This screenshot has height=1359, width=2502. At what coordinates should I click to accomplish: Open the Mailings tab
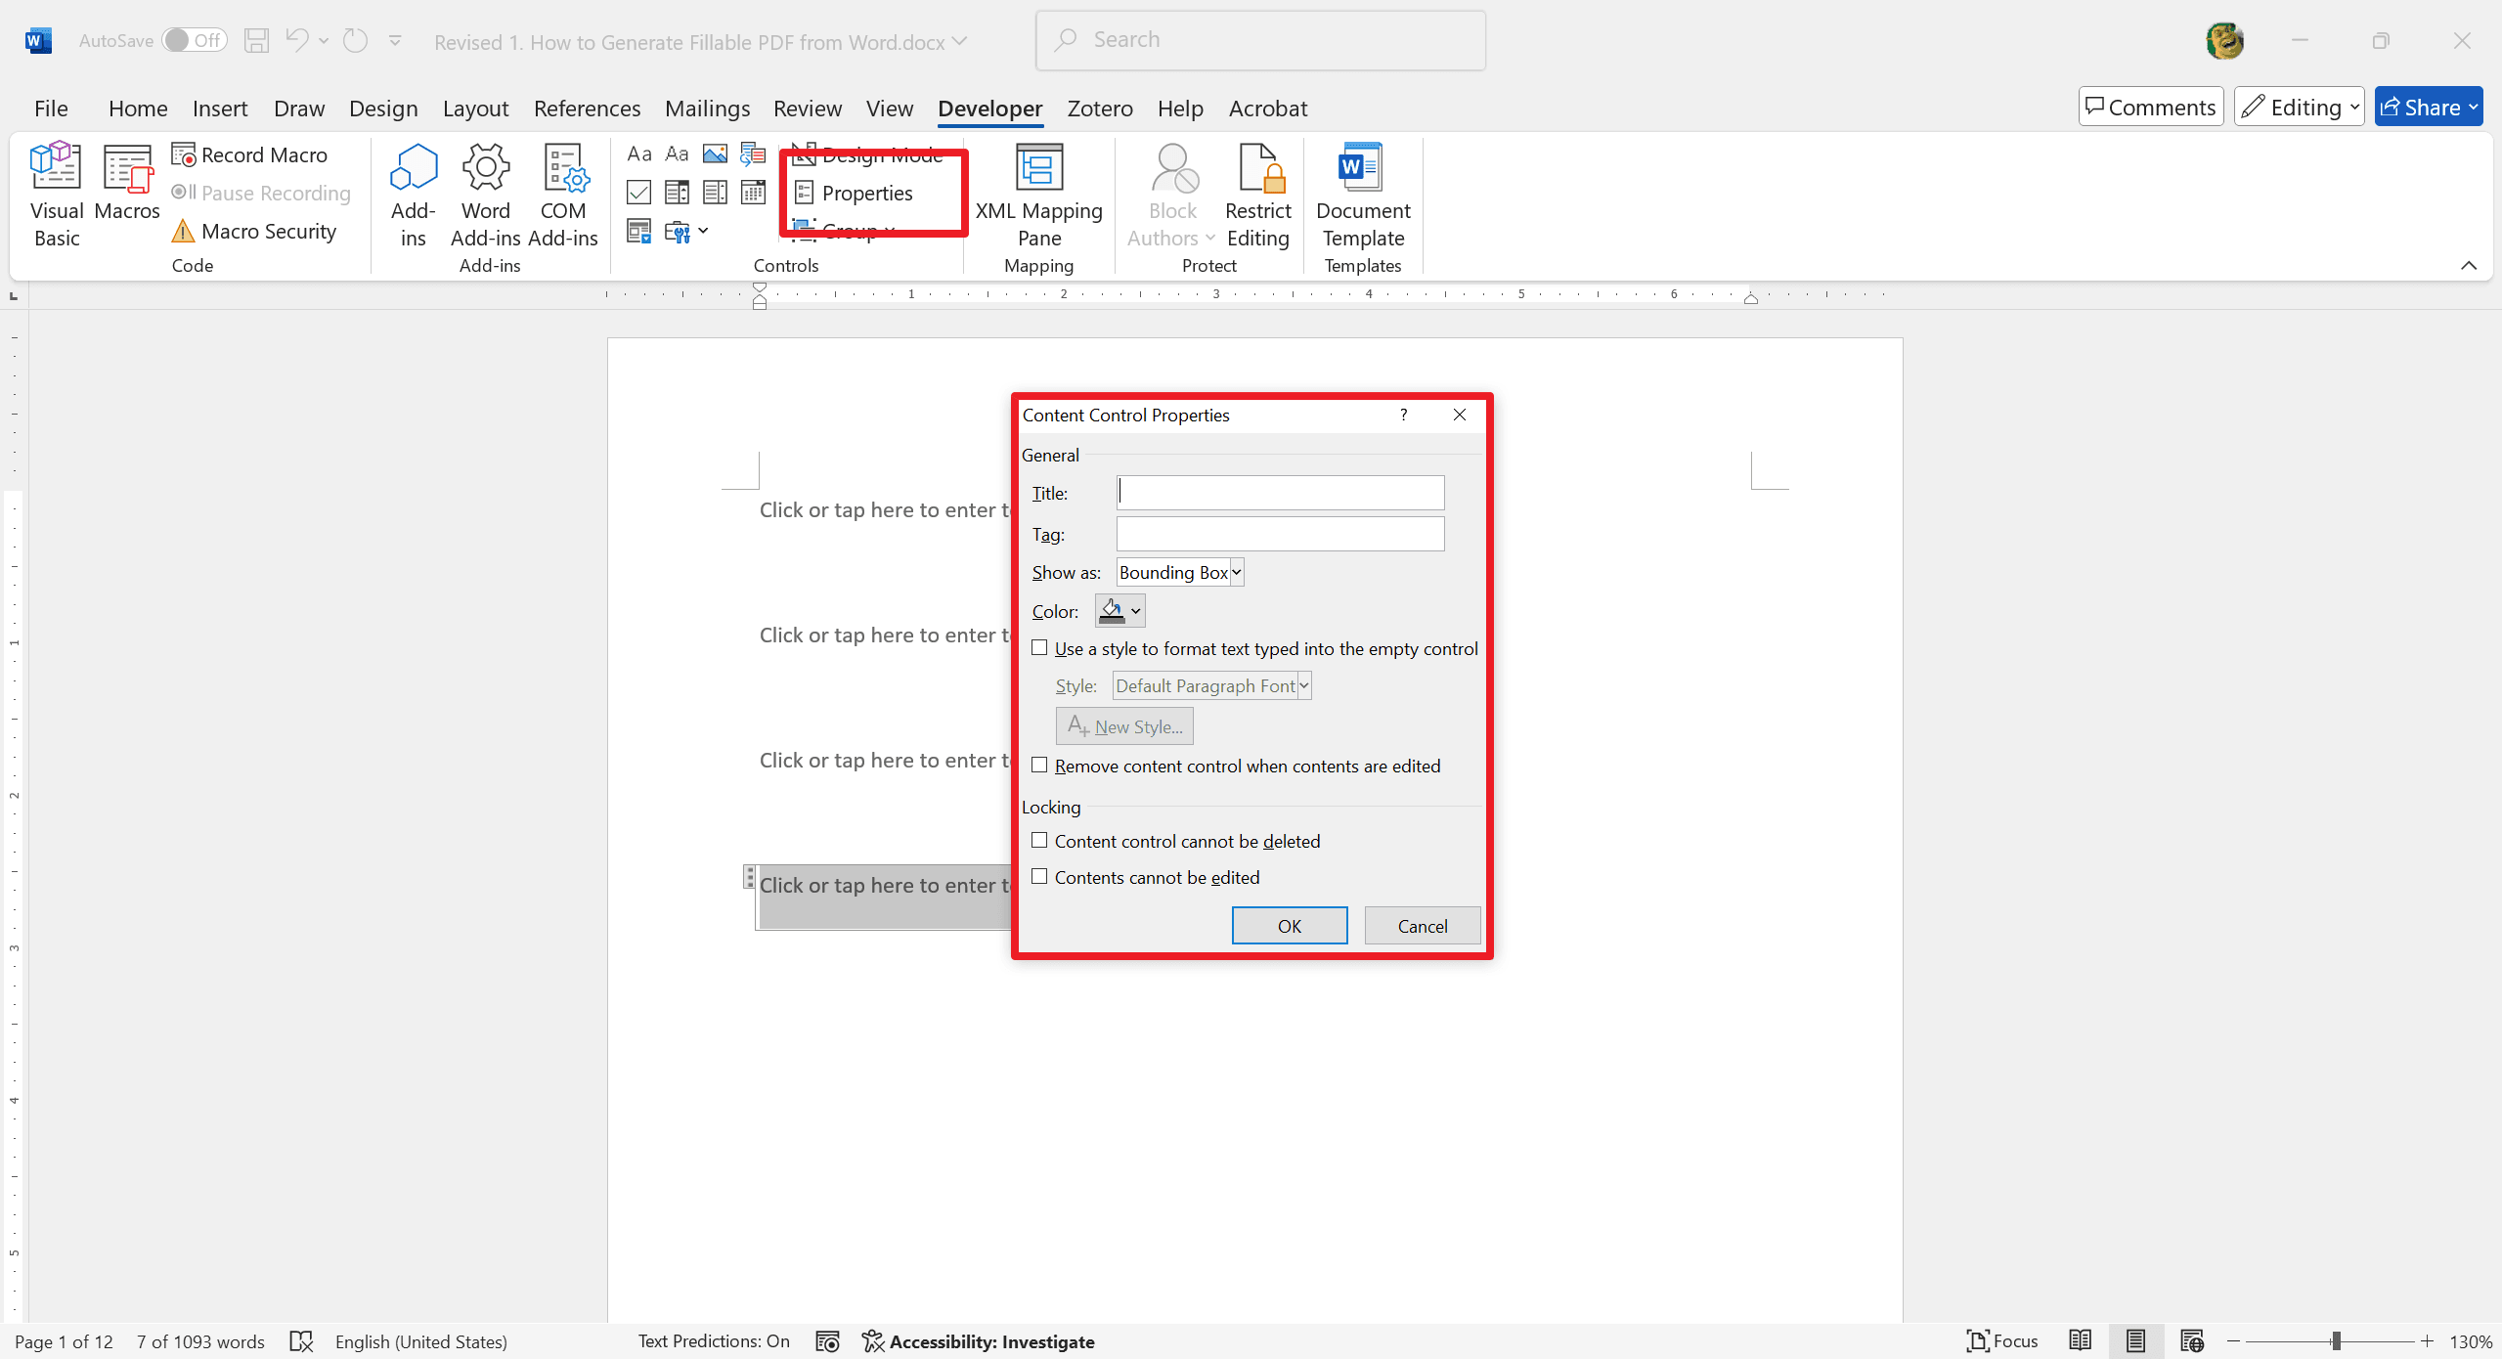point(707,108)
